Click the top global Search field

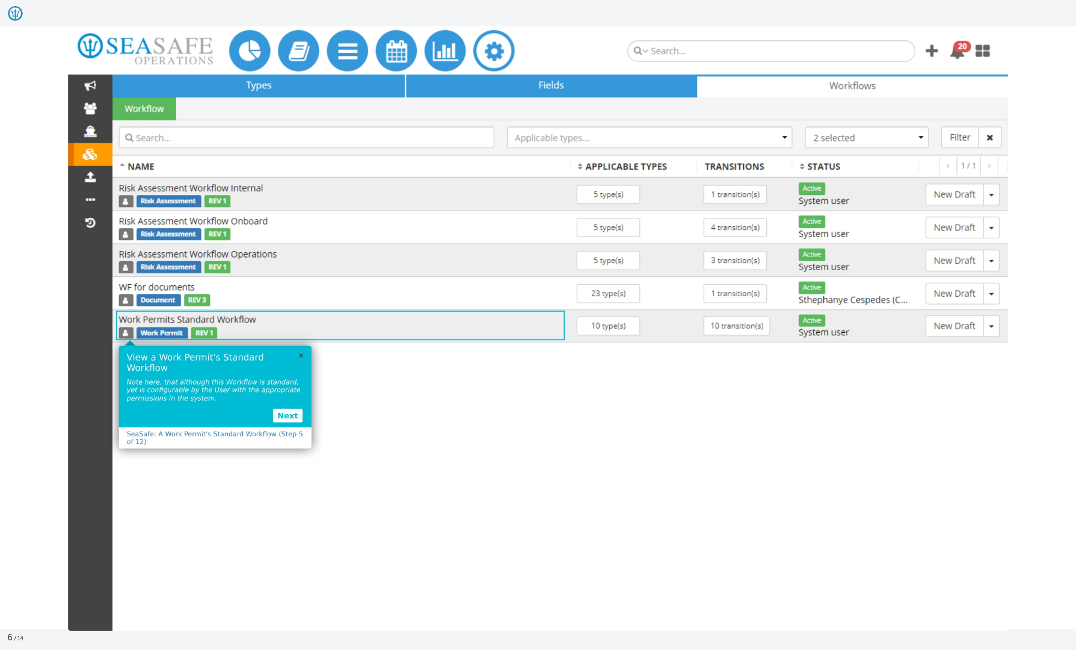click(771, 51)
